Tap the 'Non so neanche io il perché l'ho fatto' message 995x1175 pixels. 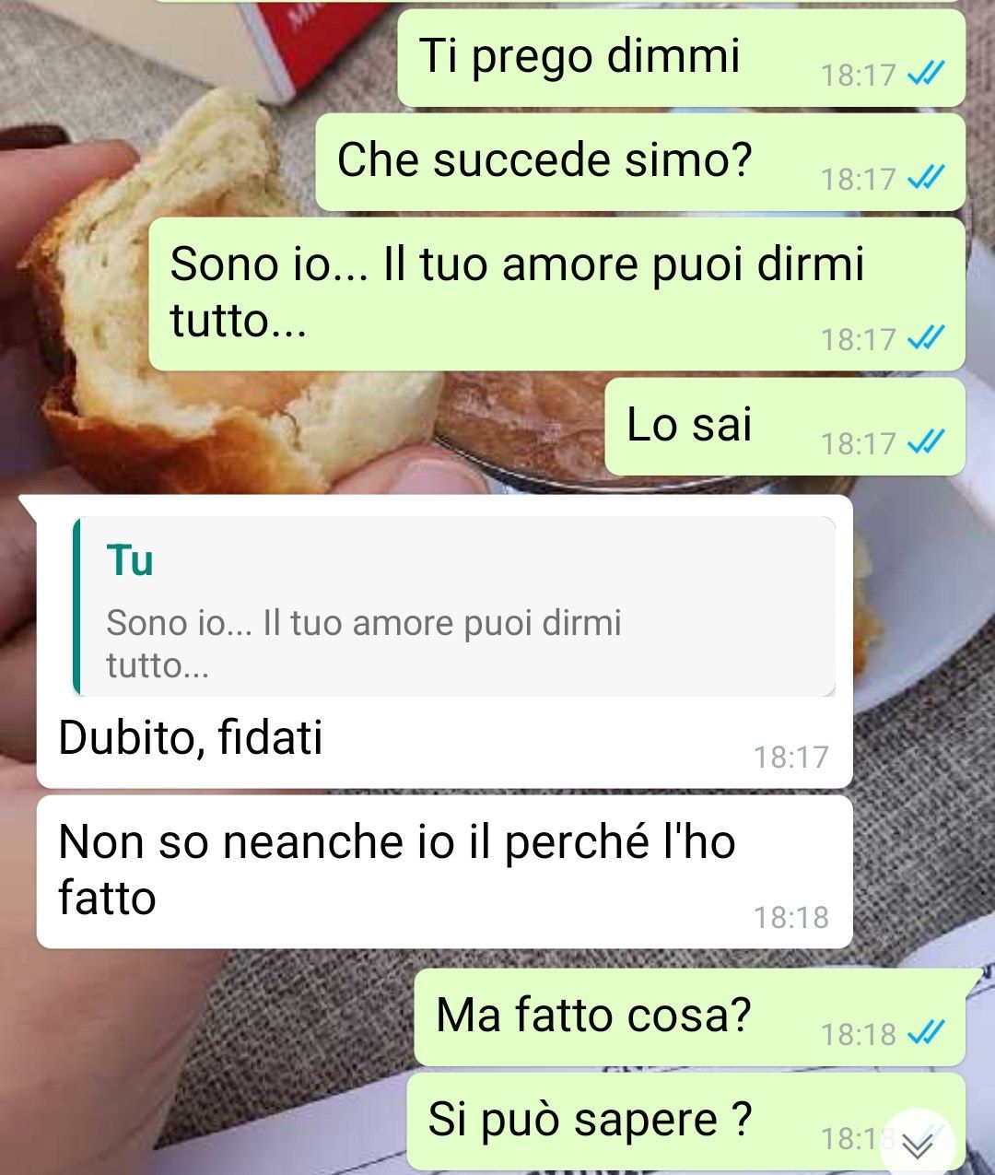pyautogui.click(x=444, y=872)
